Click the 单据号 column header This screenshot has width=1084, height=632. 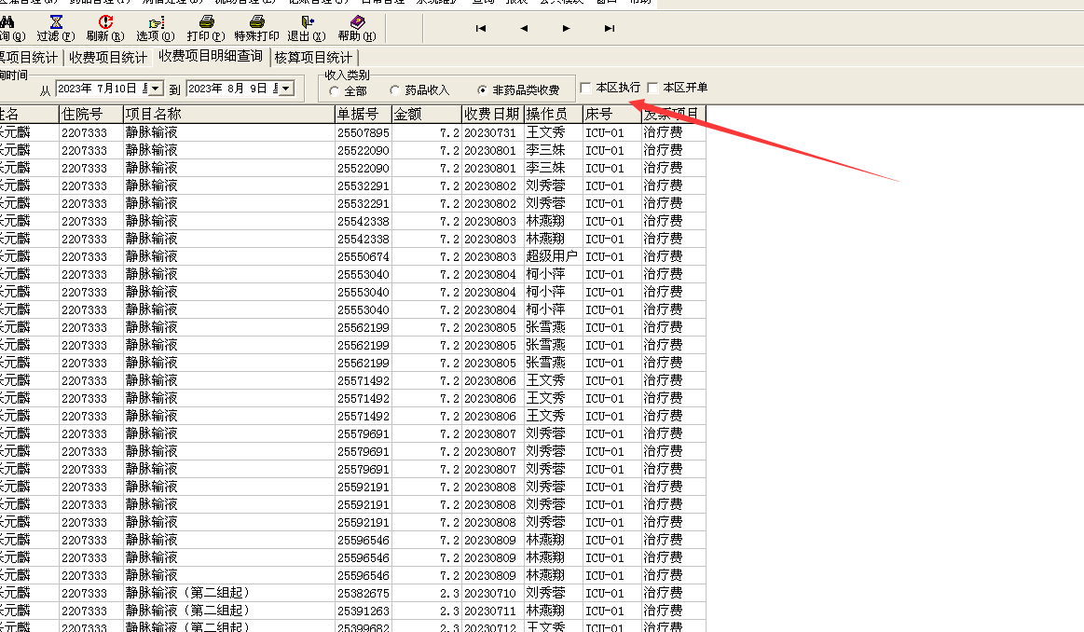pyautogui.click(x=363, y=114)
